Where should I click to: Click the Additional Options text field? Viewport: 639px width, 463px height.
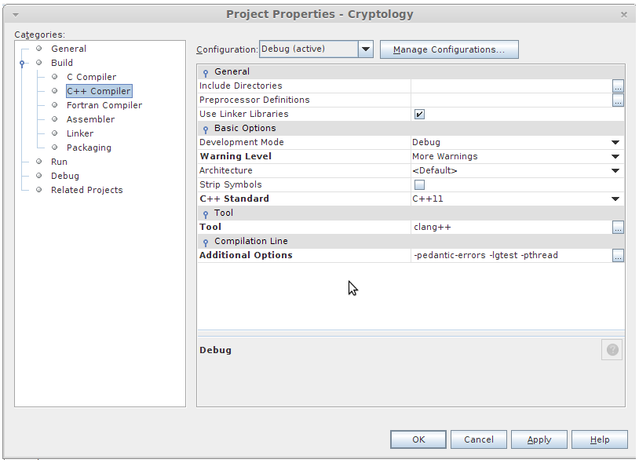(x=510, y=256)
